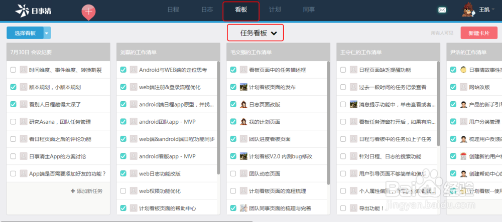Viewport: 502px width, 222px height.
Task: Check the 团队动态页面 task
Action: pos(233,173)
